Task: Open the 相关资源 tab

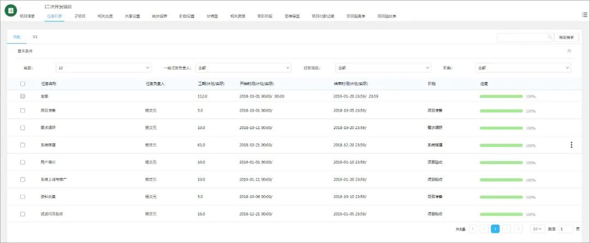Action: pyautogui.click(x=238, y=16)
